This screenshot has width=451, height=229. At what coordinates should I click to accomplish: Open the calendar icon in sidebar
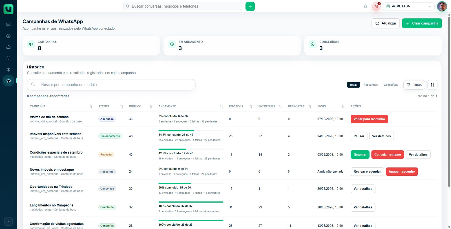point(8,58)
